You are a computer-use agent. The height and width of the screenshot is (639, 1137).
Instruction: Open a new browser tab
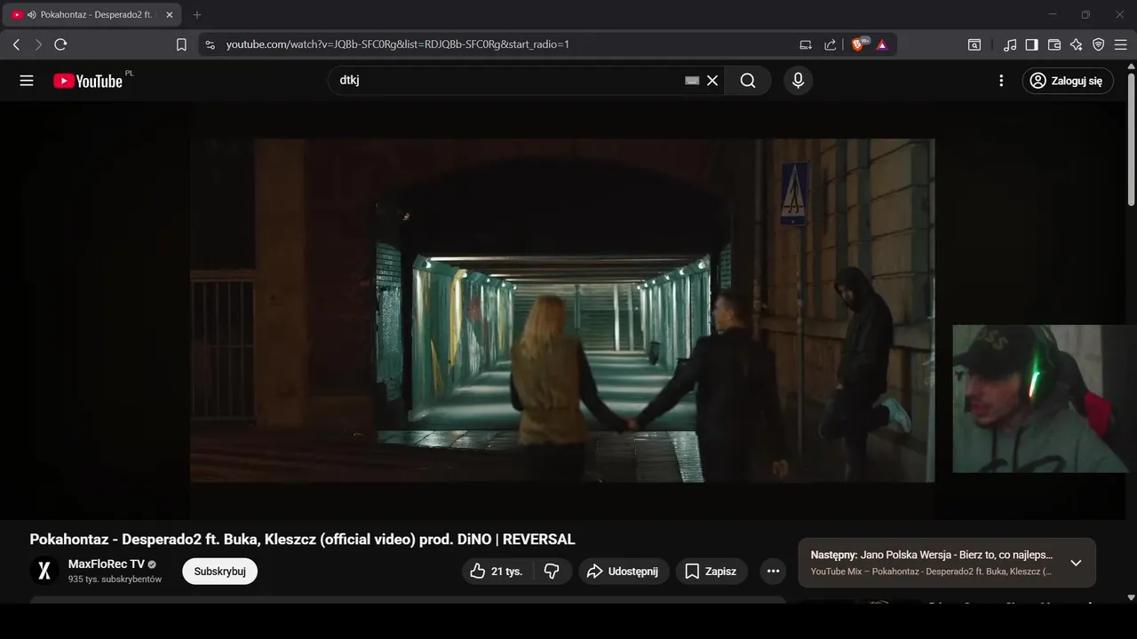197,15
